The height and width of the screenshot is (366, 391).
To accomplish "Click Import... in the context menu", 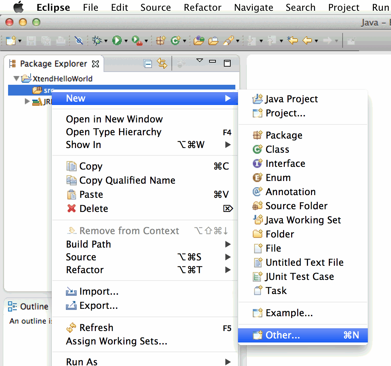I will coord(99,291).
